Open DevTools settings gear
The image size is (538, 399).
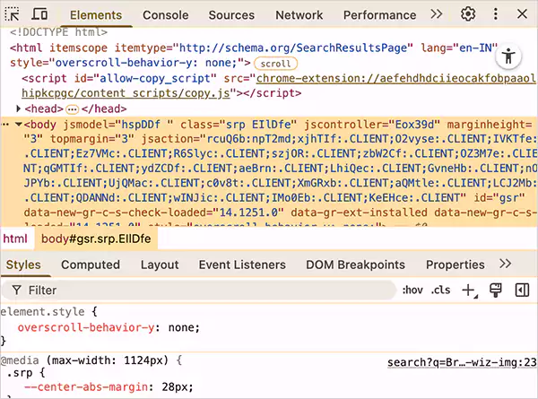tap(467, 14)
